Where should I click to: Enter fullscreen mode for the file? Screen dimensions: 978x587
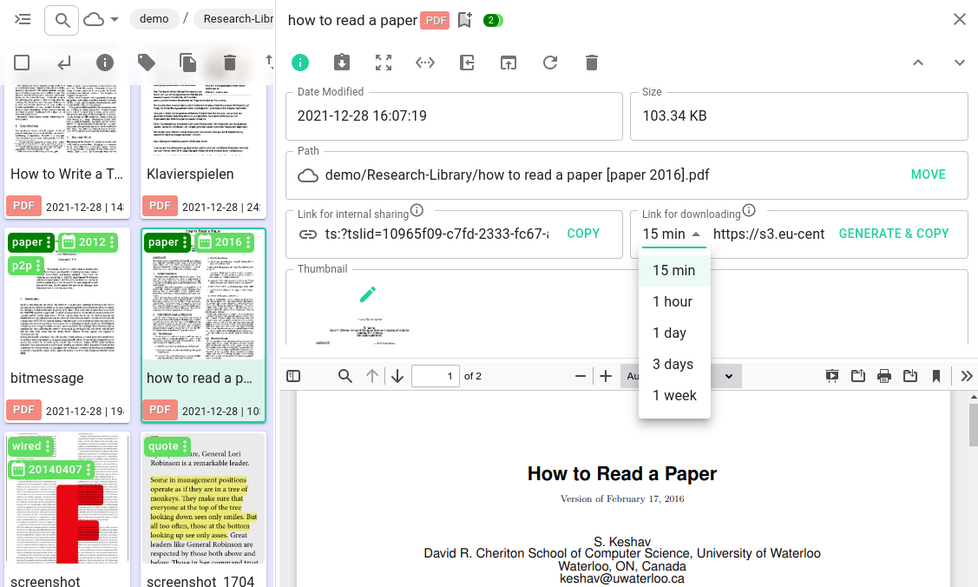pyautogui.click(x=384, y=63)
